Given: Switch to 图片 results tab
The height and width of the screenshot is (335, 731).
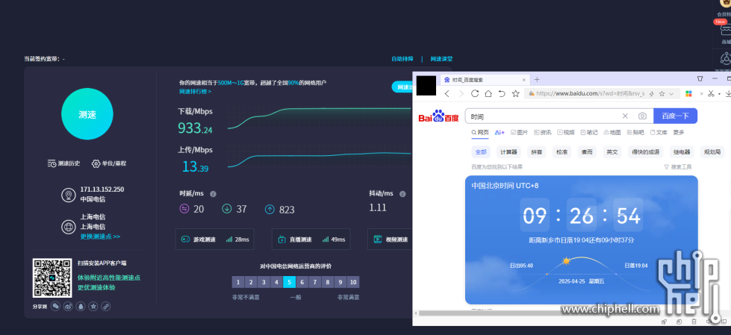Looking at the screenshot, I should 520,132.
